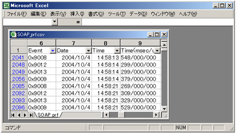Click the formula equals sign button
This screenshot has height=134, width=236.
tap(78, 22)
